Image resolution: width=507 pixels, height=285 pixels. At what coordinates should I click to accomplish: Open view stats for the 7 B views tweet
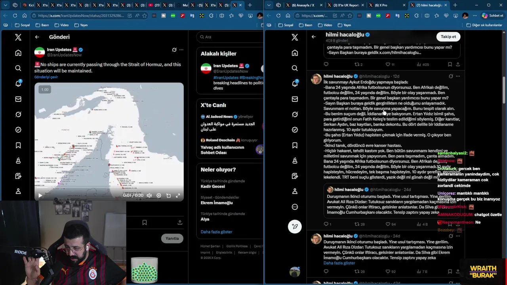click(x=422, y=272)
